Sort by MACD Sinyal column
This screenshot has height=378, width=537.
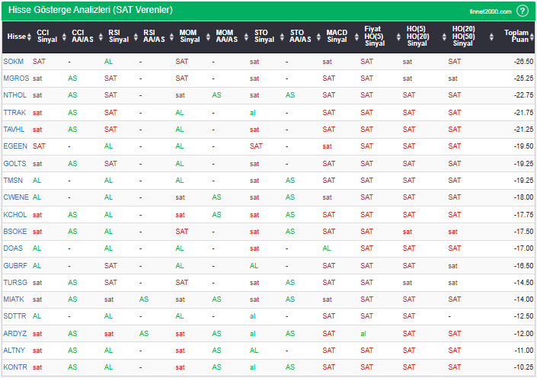point(336,36)
